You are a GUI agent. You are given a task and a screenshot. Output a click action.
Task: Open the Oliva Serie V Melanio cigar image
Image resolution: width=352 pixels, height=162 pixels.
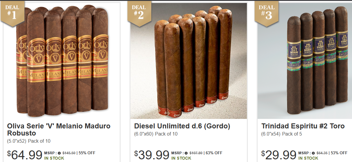coord(62,61)
